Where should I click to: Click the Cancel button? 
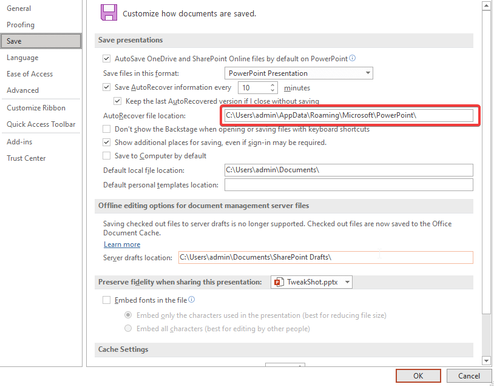pos(469,375)
